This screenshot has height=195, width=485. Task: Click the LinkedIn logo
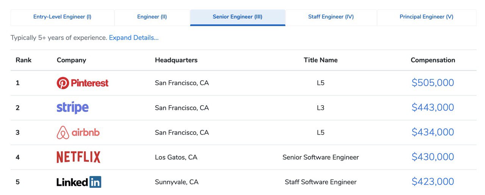pyautogui.click(x=79, y=182)
